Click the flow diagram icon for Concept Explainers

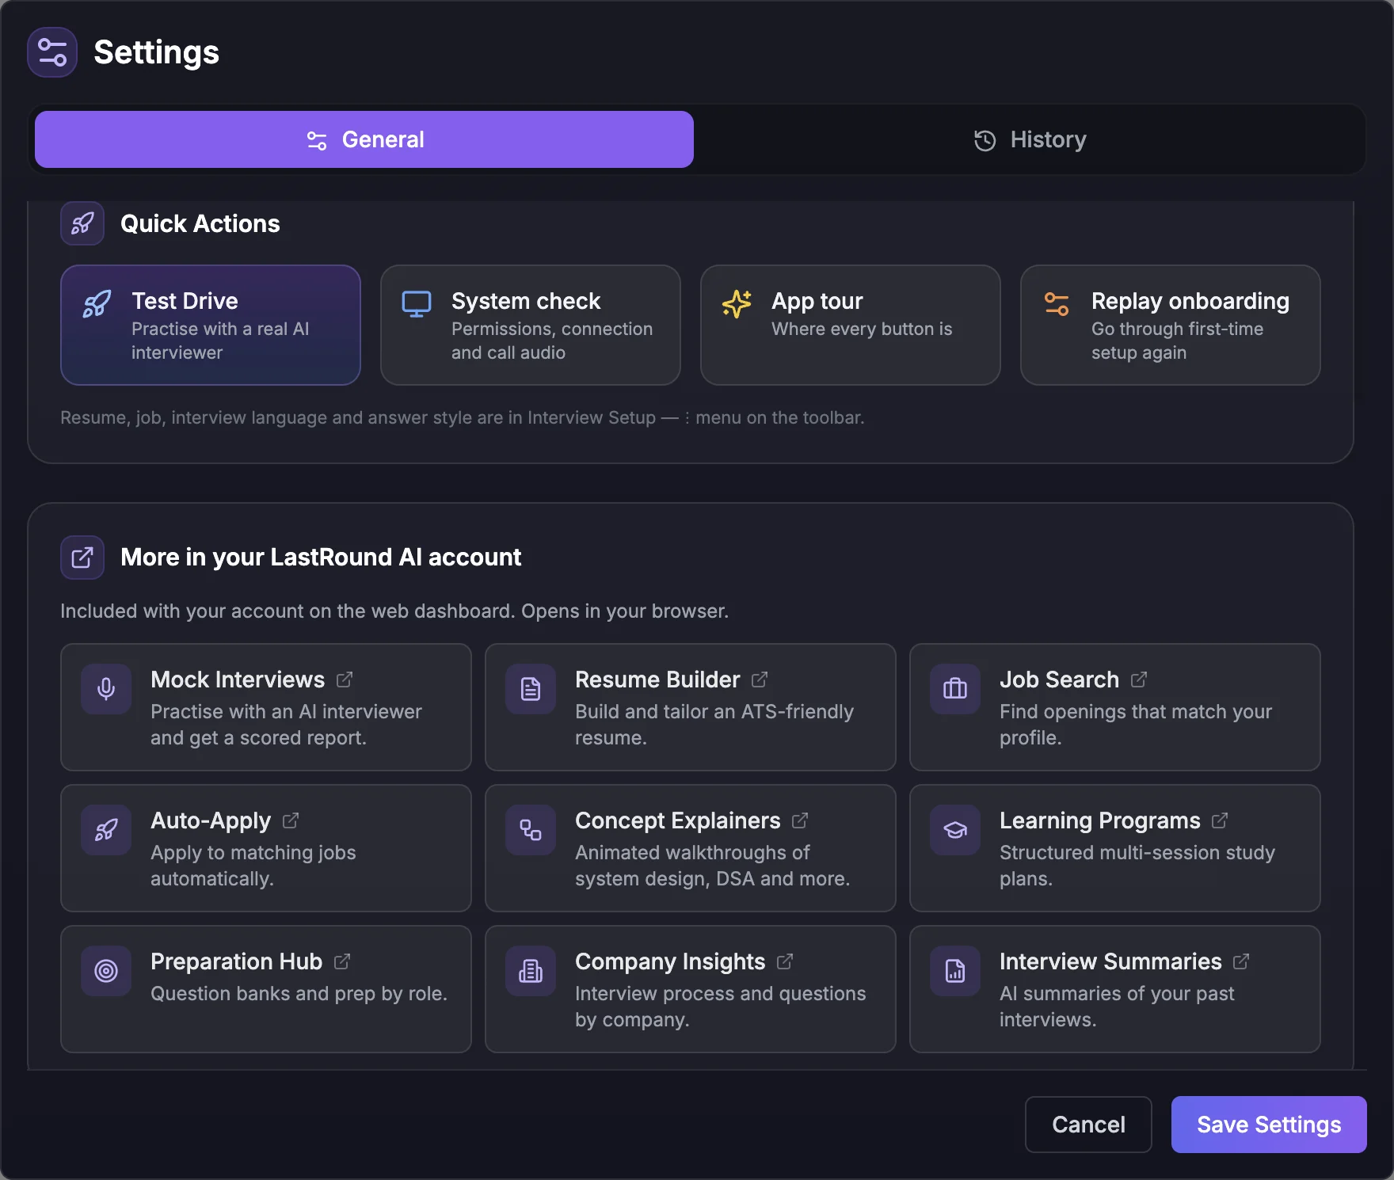531,830
